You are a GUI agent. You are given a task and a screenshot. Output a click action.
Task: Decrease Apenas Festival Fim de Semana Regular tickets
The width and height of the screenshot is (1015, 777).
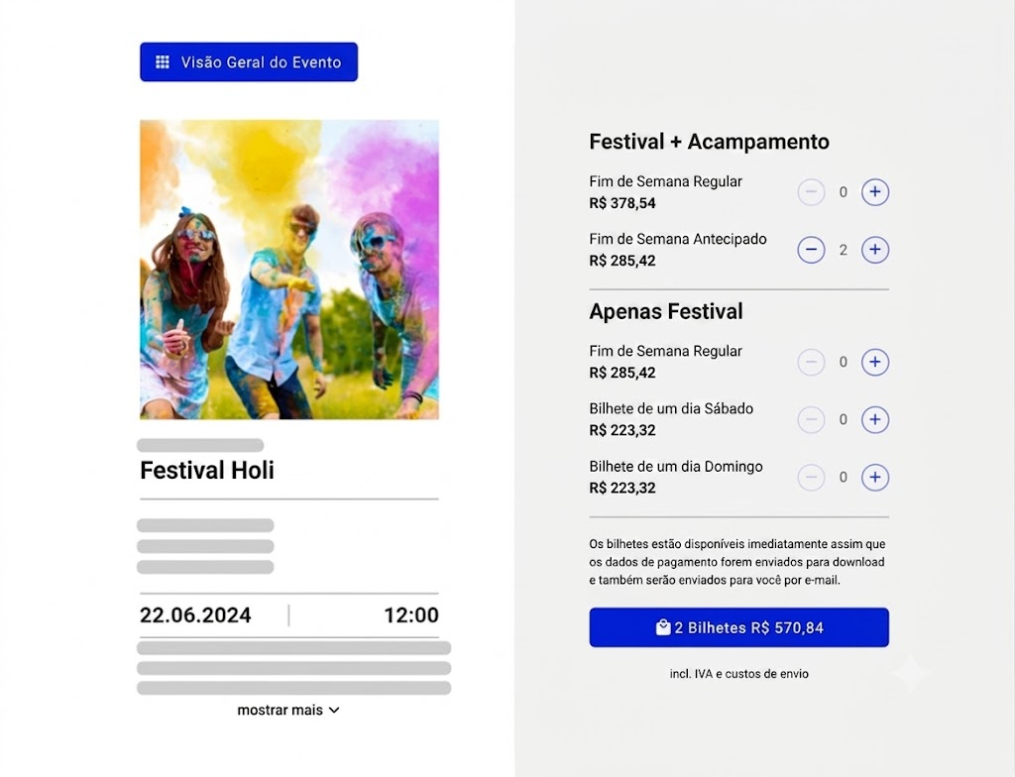[811, 362]
